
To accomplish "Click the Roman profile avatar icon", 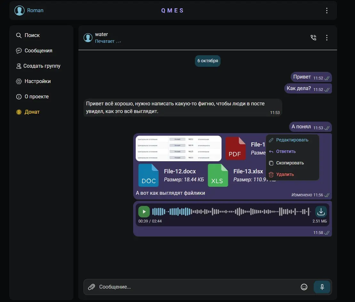I will click(20, 11).
